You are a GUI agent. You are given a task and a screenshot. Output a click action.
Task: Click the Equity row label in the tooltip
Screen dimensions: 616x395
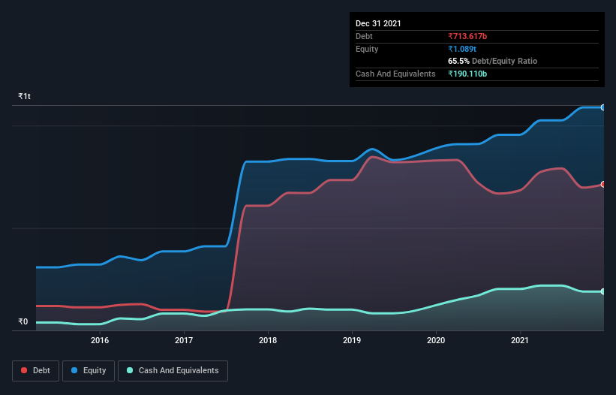pos(367,49)
